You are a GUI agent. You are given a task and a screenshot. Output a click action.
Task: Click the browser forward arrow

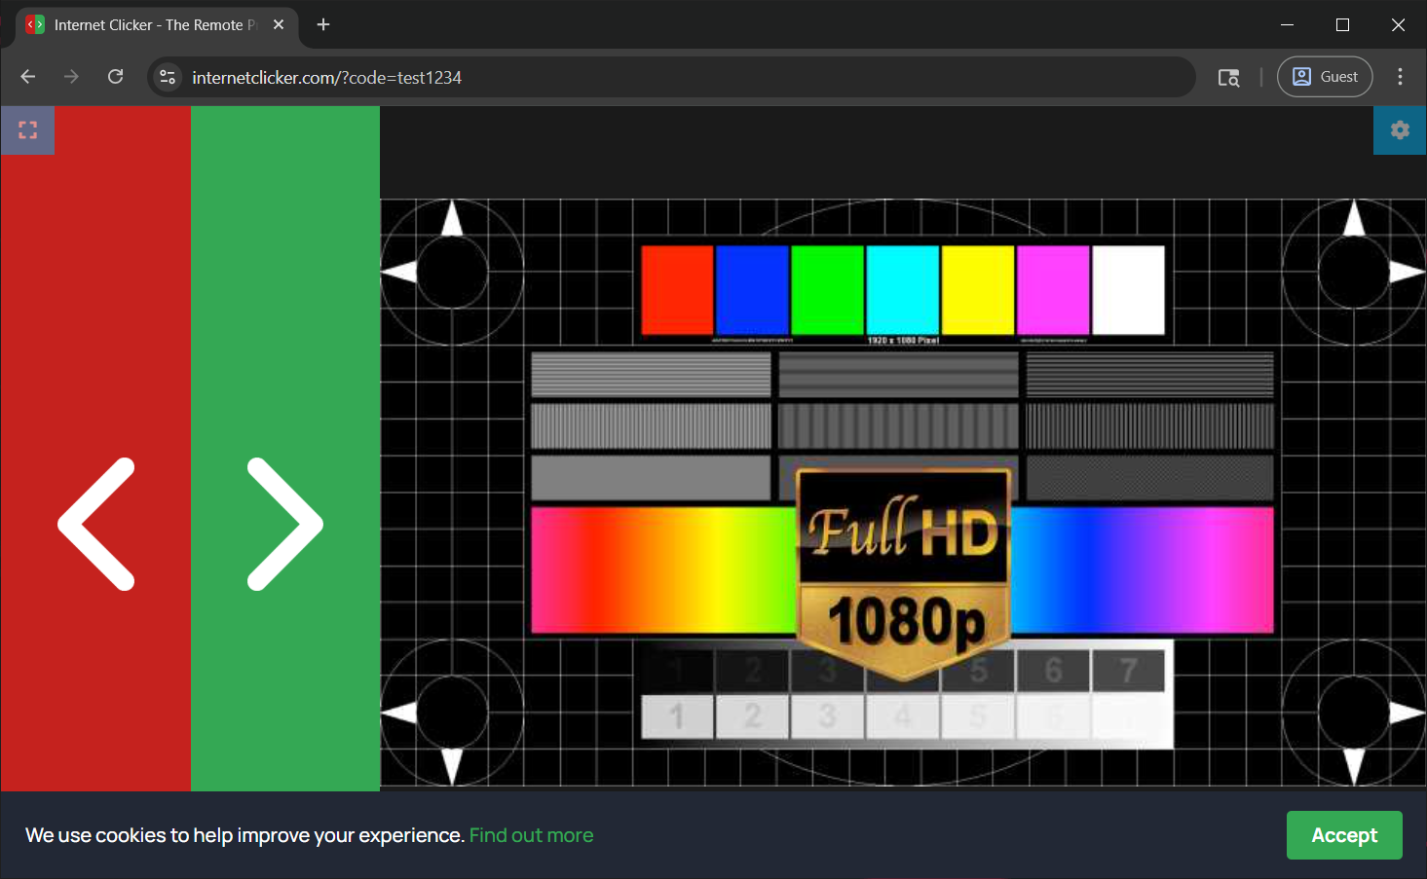[x=71, y=77]
